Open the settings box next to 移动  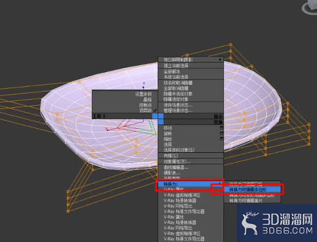click(221, 128)
